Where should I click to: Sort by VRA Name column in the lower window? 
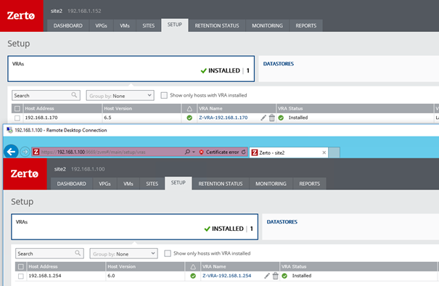coord(240,266)
